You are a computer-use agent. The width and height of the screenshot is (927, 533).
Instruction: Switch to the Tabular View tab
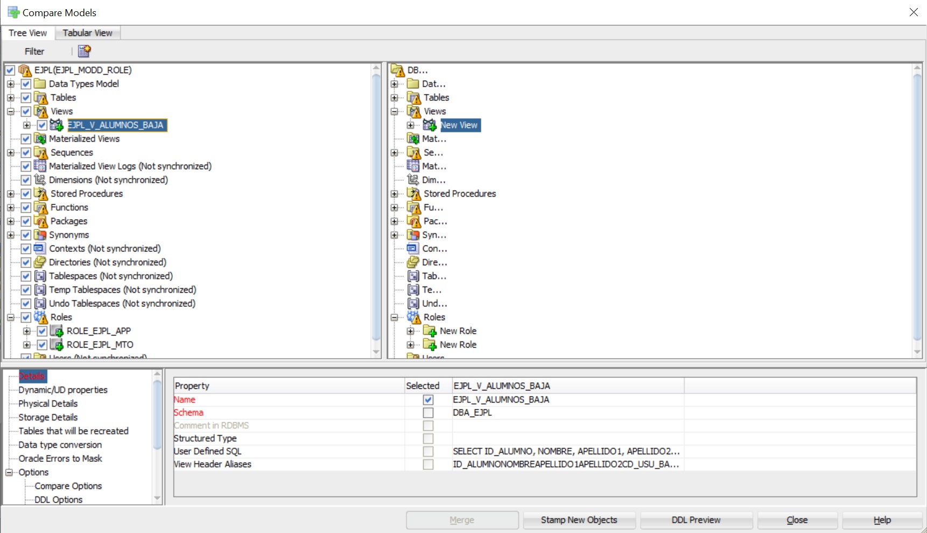[87, 33]
